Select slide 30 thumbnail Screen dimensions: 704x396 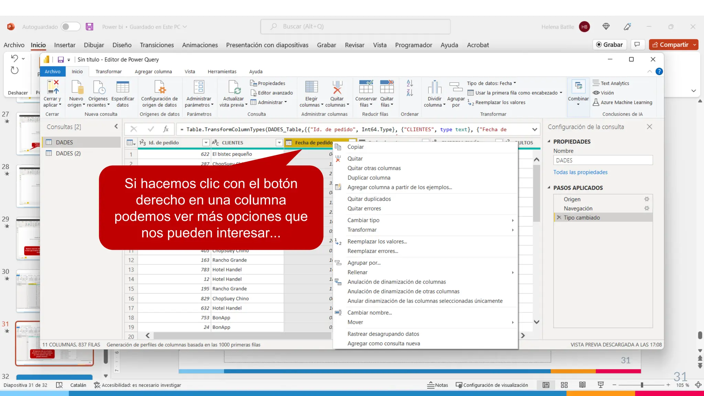point(28,290)
